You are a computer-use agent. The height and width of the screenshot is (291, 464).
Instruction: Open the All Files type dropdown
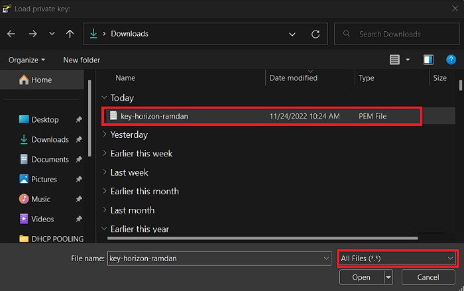398,259
